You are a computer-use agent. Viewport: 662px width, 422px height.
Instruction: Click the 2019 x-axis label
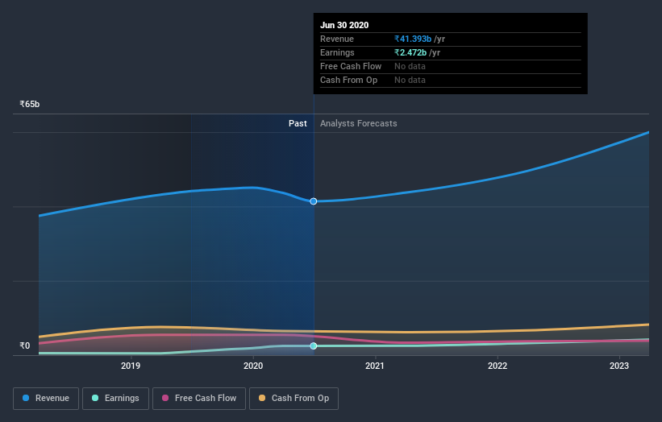click(x=131, y=366)
